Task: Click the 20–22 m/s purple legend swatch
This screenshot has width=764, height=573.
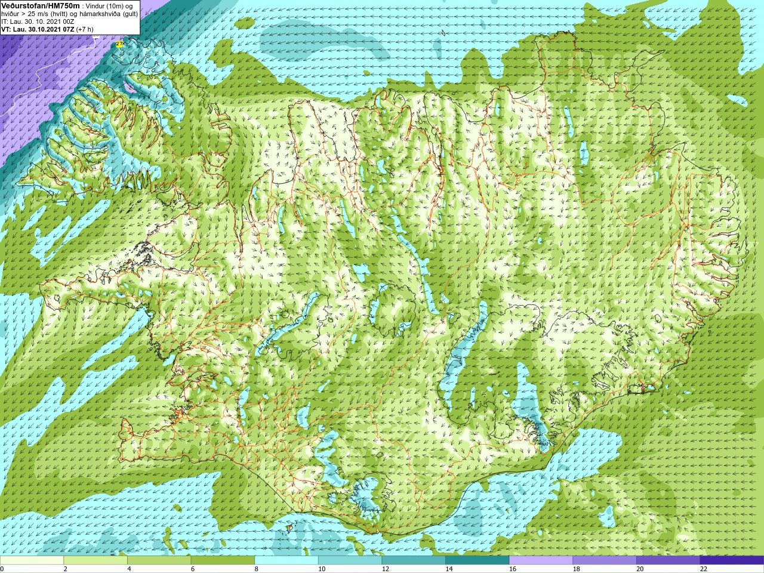Action: coord(668,560)
